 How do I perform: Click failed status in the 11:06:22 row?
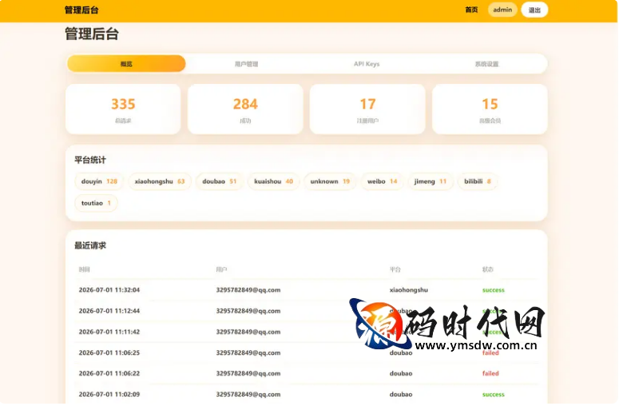click(x=490, y=373)
